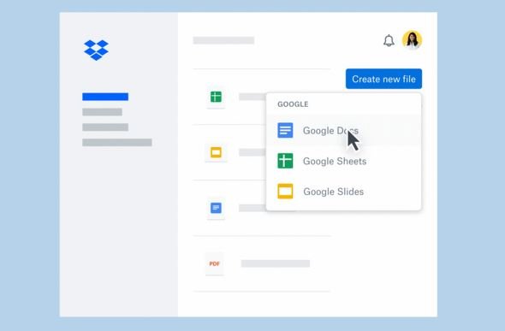505x331 pixels.
Task: Click the Dropbox logo in the sidebar
Action: point(96,50)
